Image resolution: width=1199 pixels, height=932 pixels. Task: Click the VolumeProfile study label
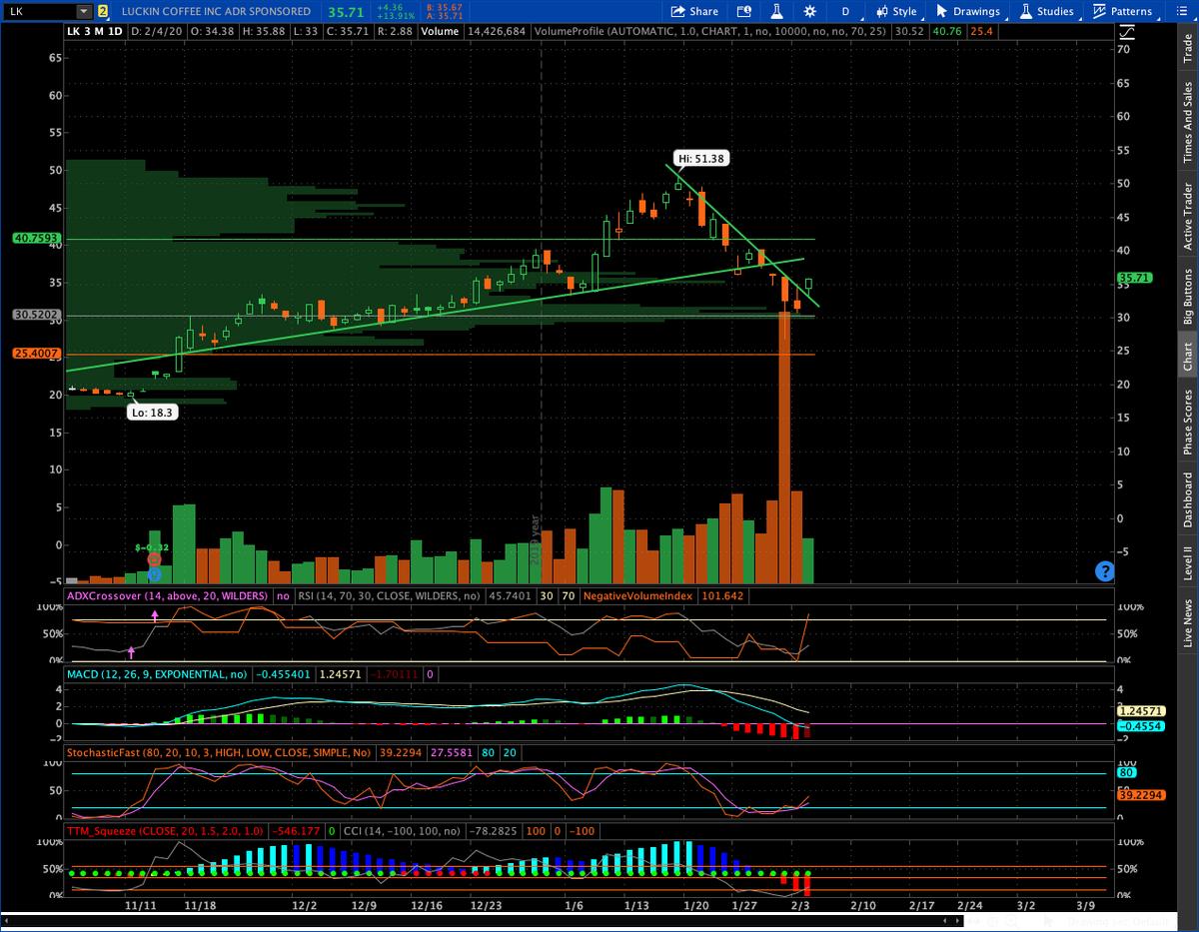709,32
